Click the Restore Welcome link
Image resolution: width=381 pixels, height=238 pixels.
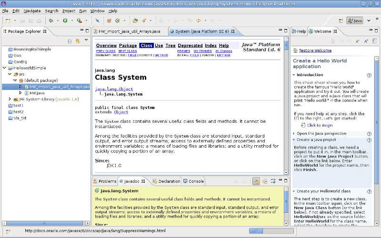point(315,50)
